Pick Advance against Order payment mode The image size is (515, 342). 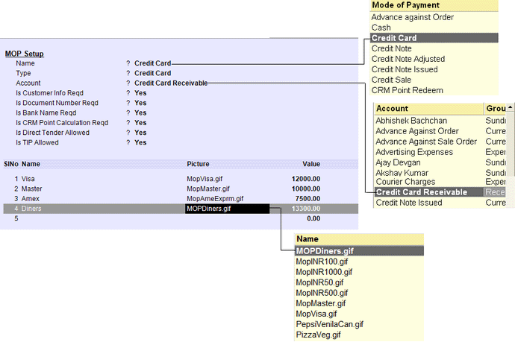pos(412,17)
